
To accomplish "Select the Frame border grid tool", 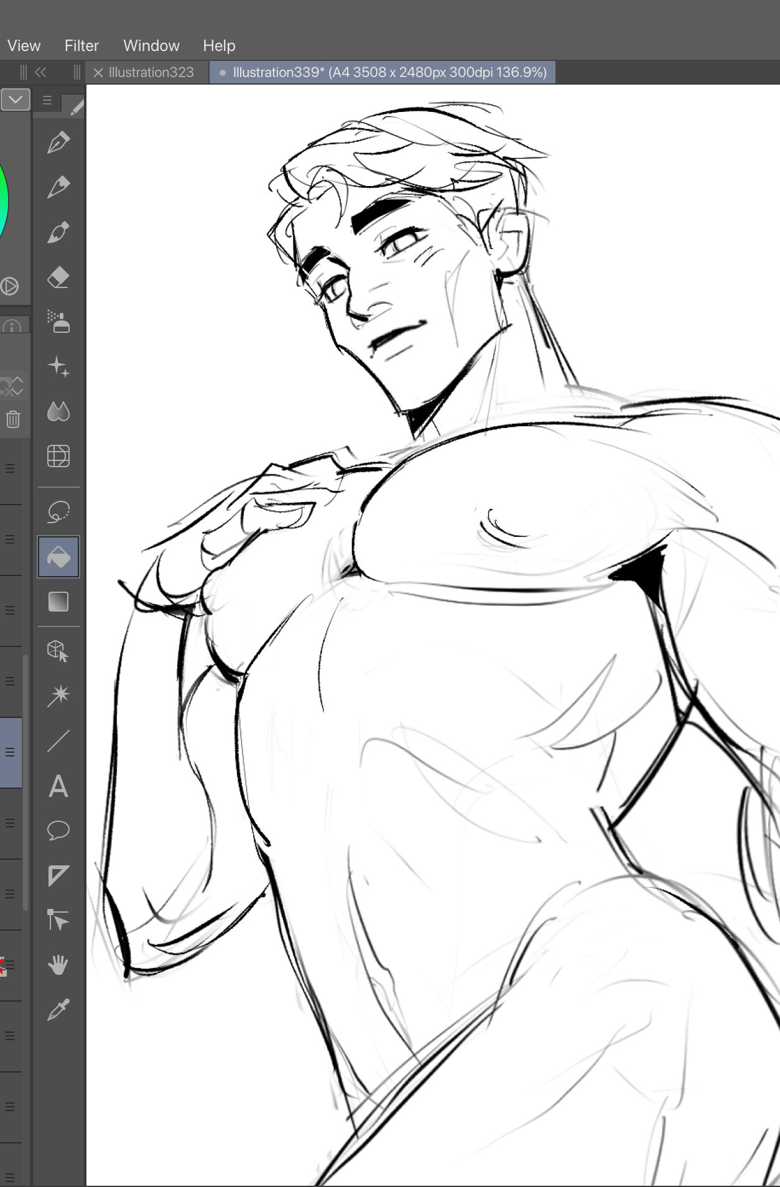I will [58, 456].
